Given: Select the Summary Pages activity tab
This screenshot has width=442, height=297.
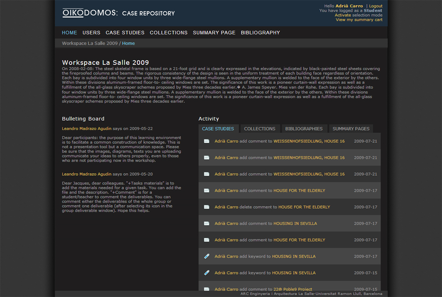Looking at the screenshot, I should click(351, 129).
